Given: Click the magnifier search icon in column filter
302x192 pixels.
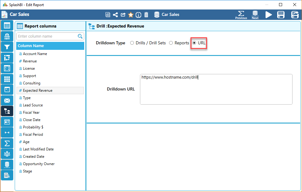Looking at the screenshot, I should tap(80, 36).
